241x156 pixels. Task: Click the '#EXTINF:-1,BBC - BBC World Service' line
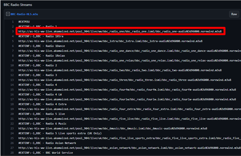pos(46,153)
